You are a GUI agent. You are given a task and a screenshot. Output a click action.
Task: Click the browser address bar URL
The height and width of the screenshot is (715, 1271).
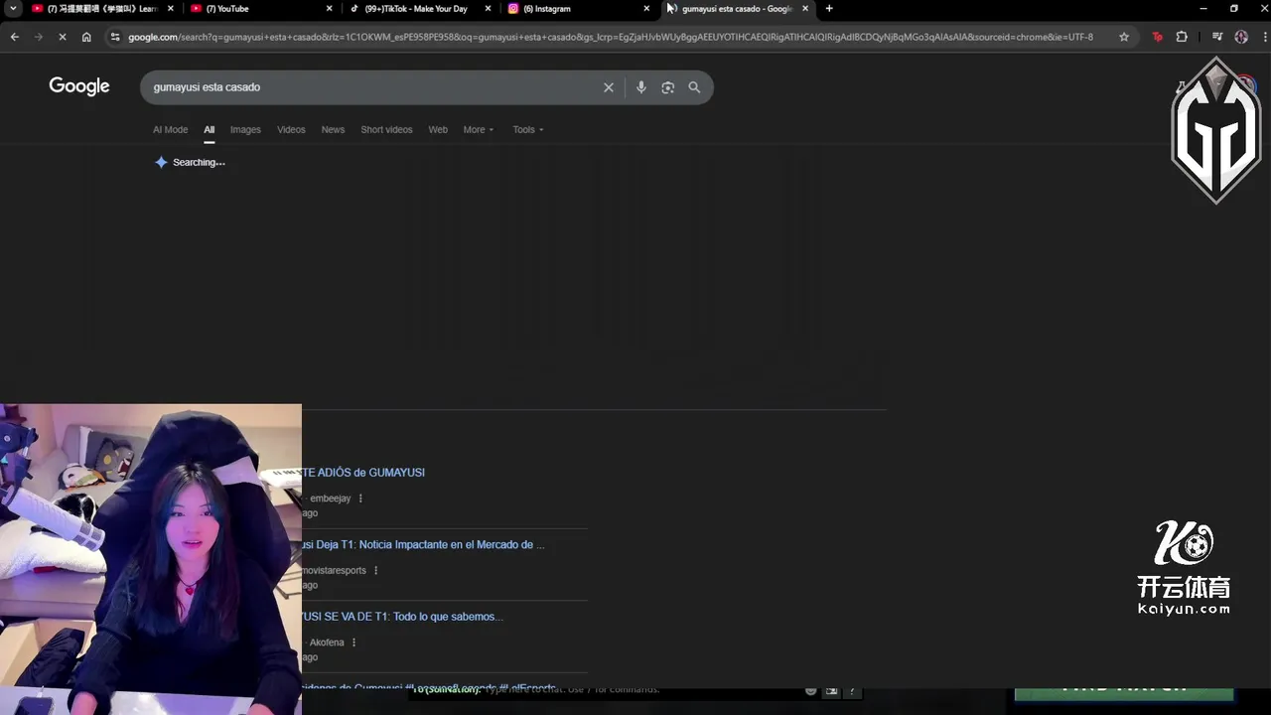[610, 37]
